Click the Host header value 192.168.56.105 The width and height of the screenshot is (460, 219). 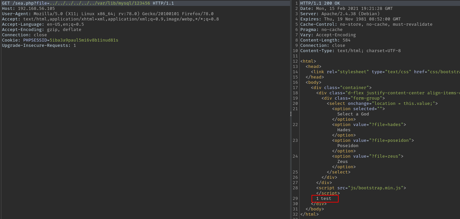point(36,9)
